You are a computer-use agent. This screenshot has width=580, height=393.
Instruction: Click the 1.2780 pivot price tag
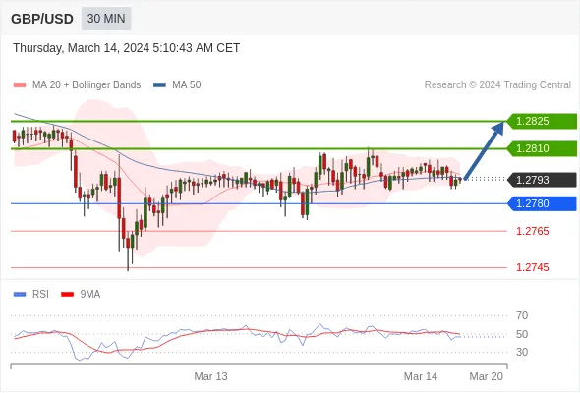542,203
